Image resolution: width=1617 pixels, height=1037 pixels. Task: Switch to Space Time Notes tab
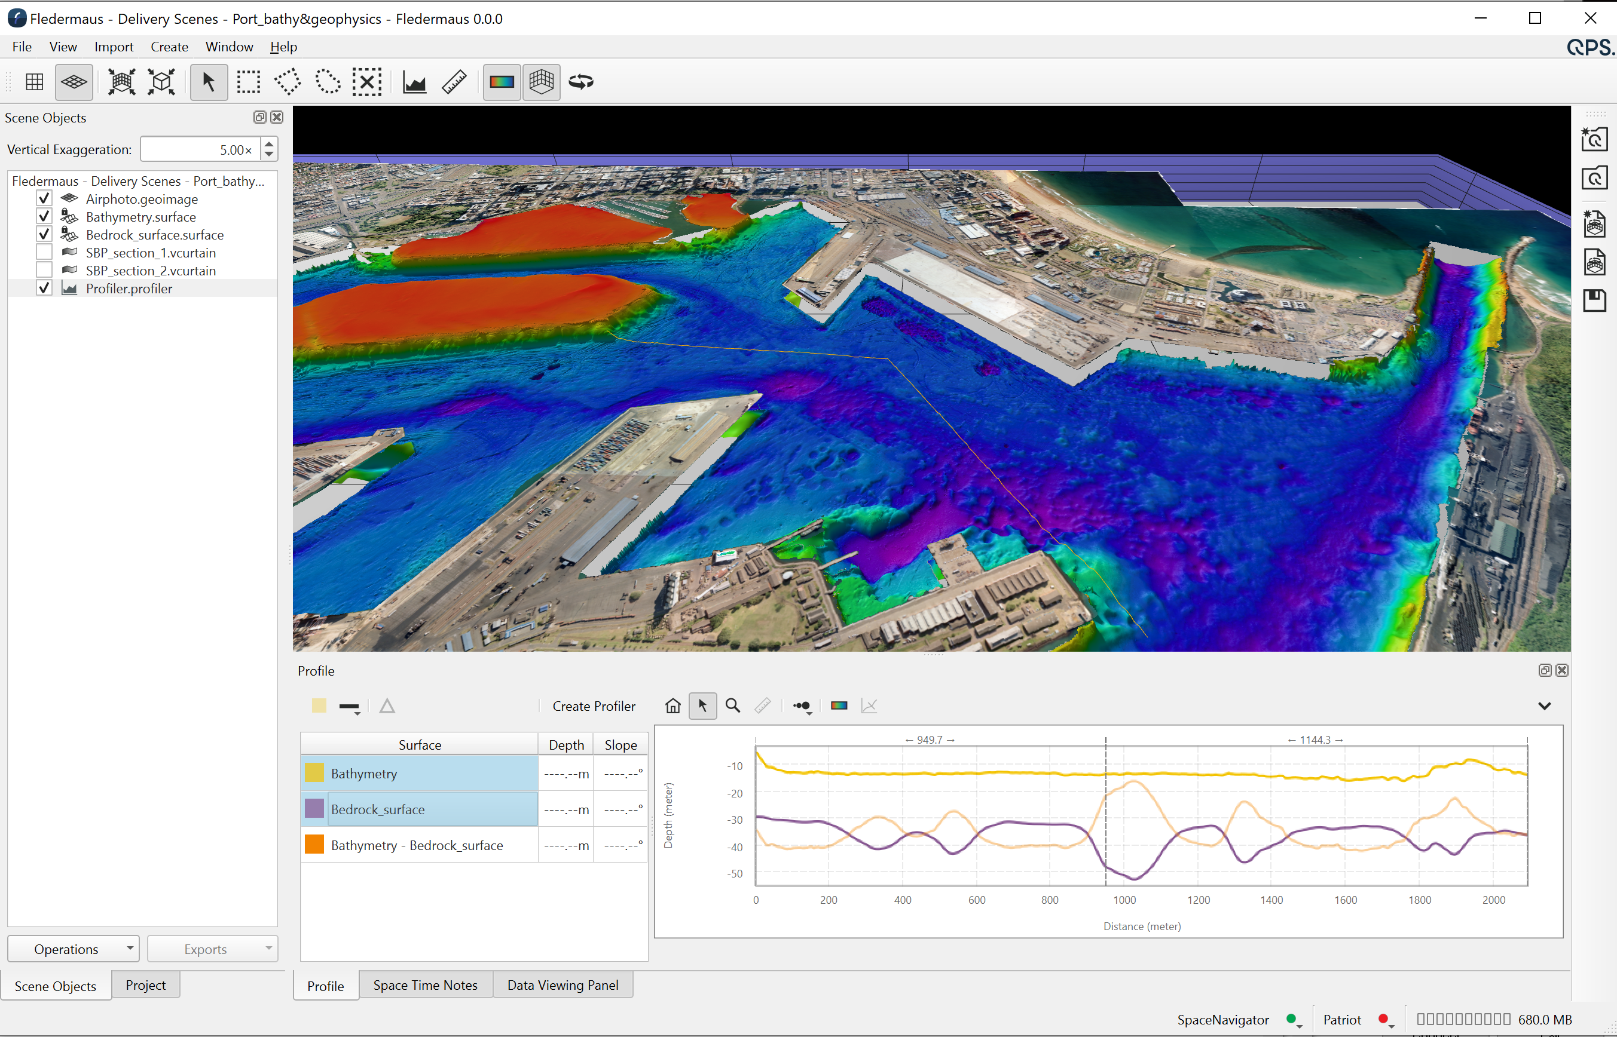pos(425,985)
